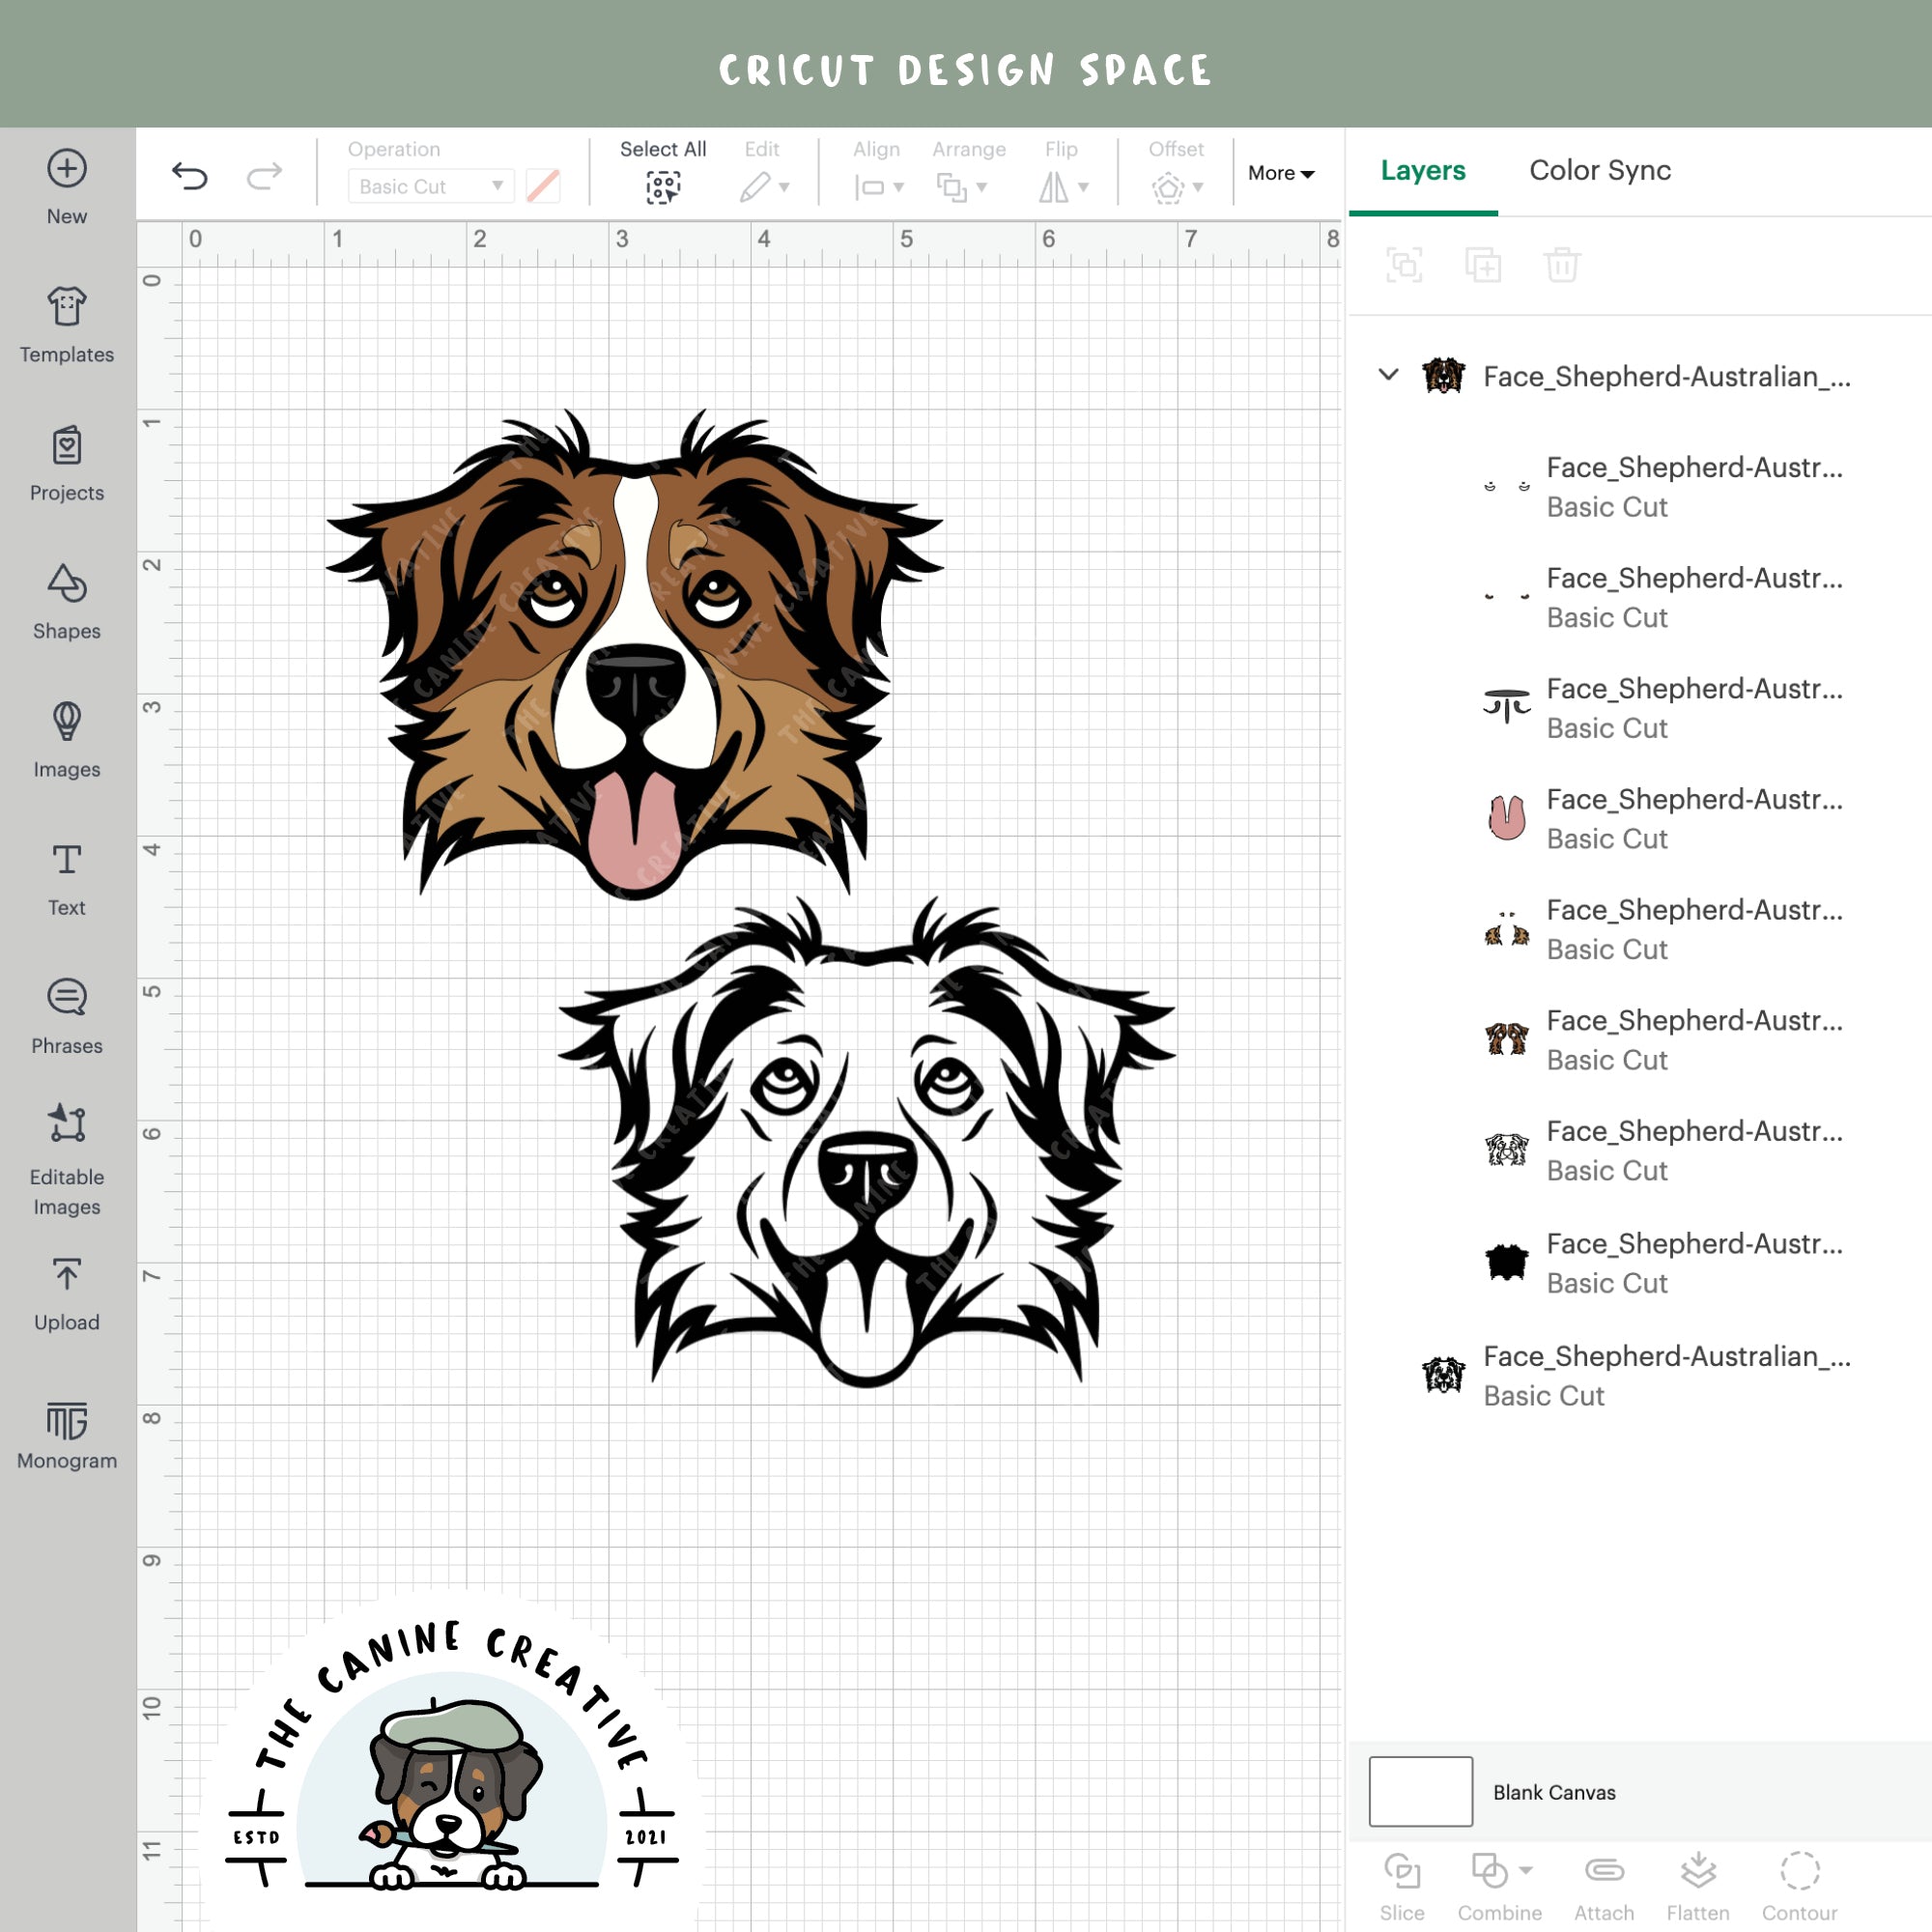Duplicate the selection using the copy icon
Viewport: 1932px width, 1932px height.
pos(1483,264)
